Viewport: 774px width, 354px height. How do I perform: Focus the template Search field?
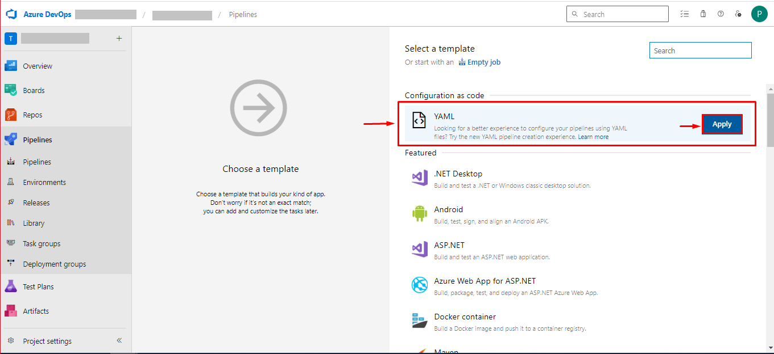click(701, 50)
